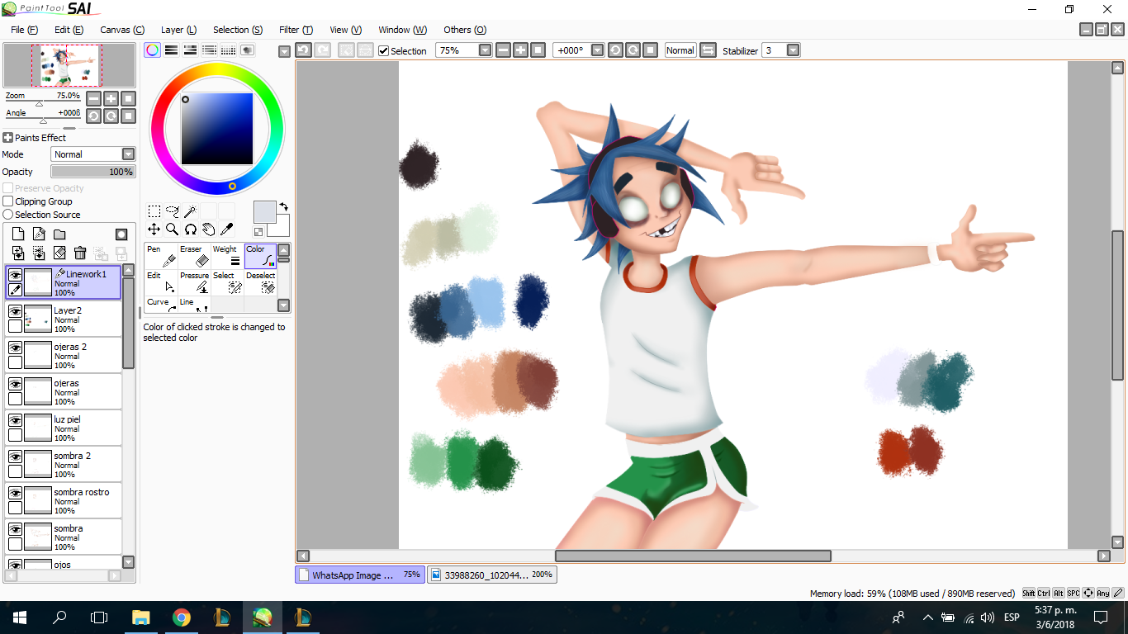Expand the Paints Effect section
Viewport: 1128px width, 634px height.
point(8,138)
